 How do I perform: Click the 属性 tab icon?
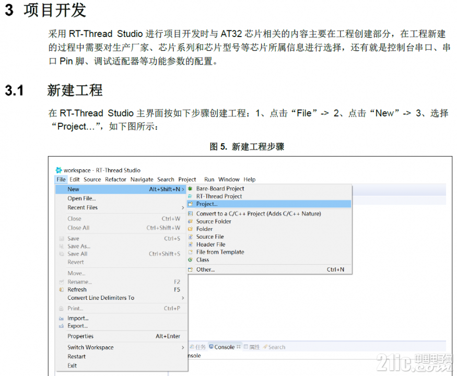click(x=245, y=347)
